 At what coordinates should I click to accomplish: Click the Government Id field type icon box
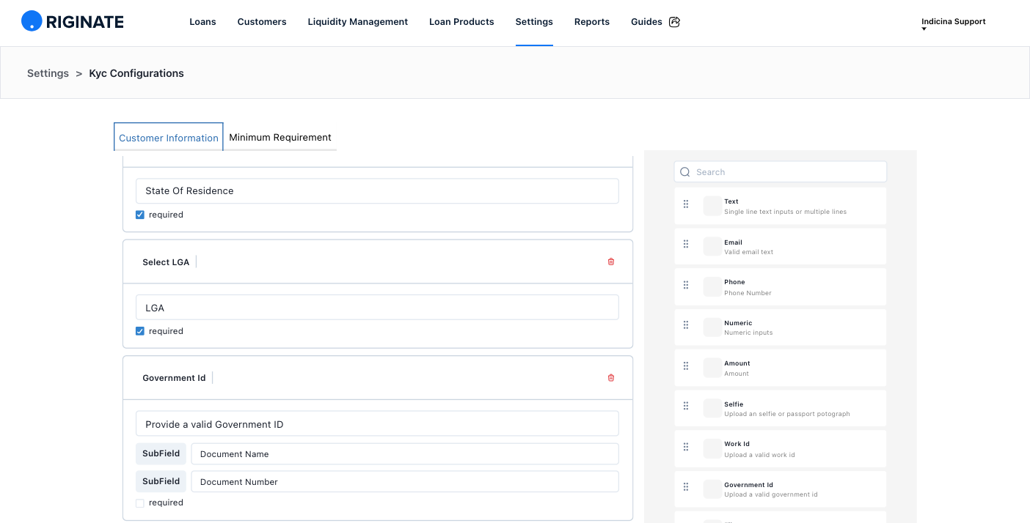click(712, 489)
